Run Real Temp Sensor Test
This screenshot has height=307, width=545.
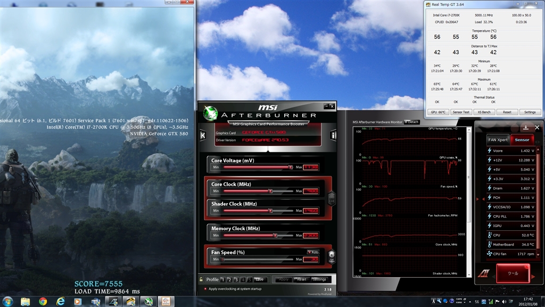pyautogui.click(x=461, y=112)
